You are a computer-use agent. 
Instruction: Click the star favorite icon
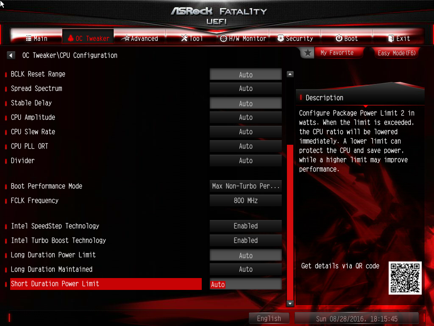tap(308, 53)
